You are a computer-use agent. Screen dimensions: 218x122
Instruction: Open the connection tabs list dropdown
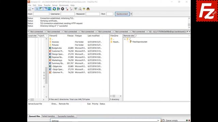(x=189, y=32)
